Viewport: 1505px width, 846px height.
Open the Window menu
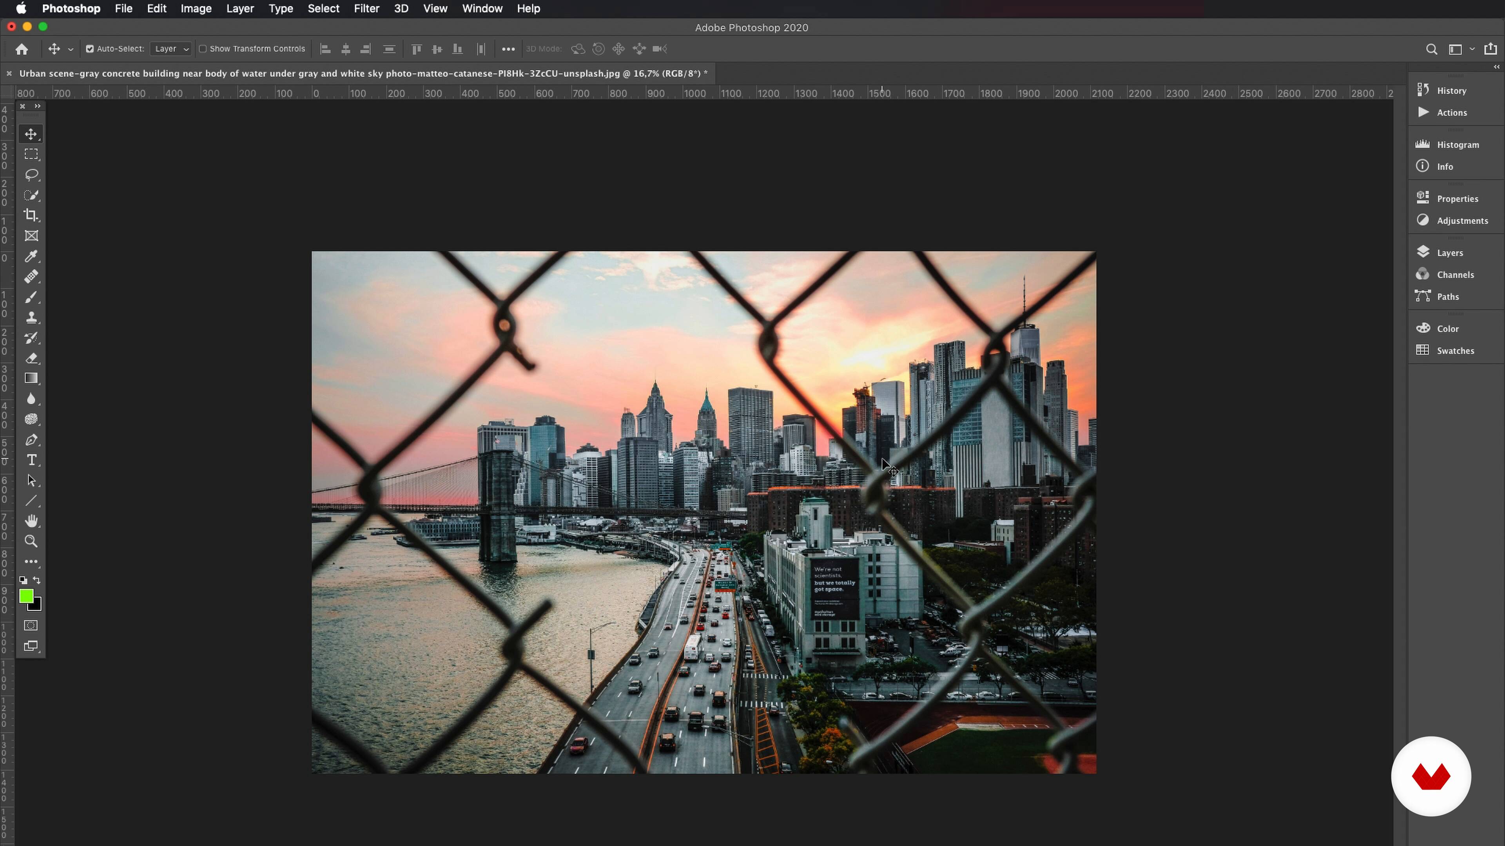click(x=482, y=9)
